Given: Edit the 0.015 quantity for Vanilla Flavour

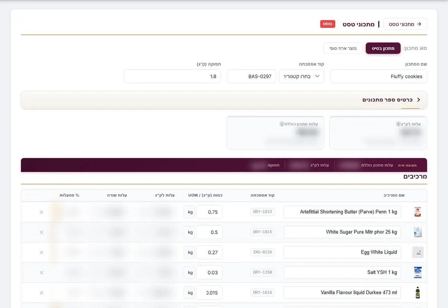Looking at the screenshot, I should [209, 293].
